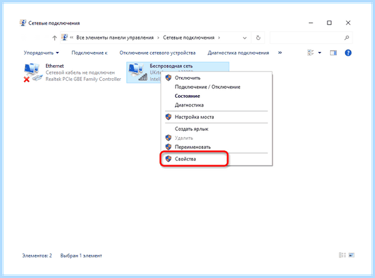Run Диагностика from the context menu

(x=216, y=105)
